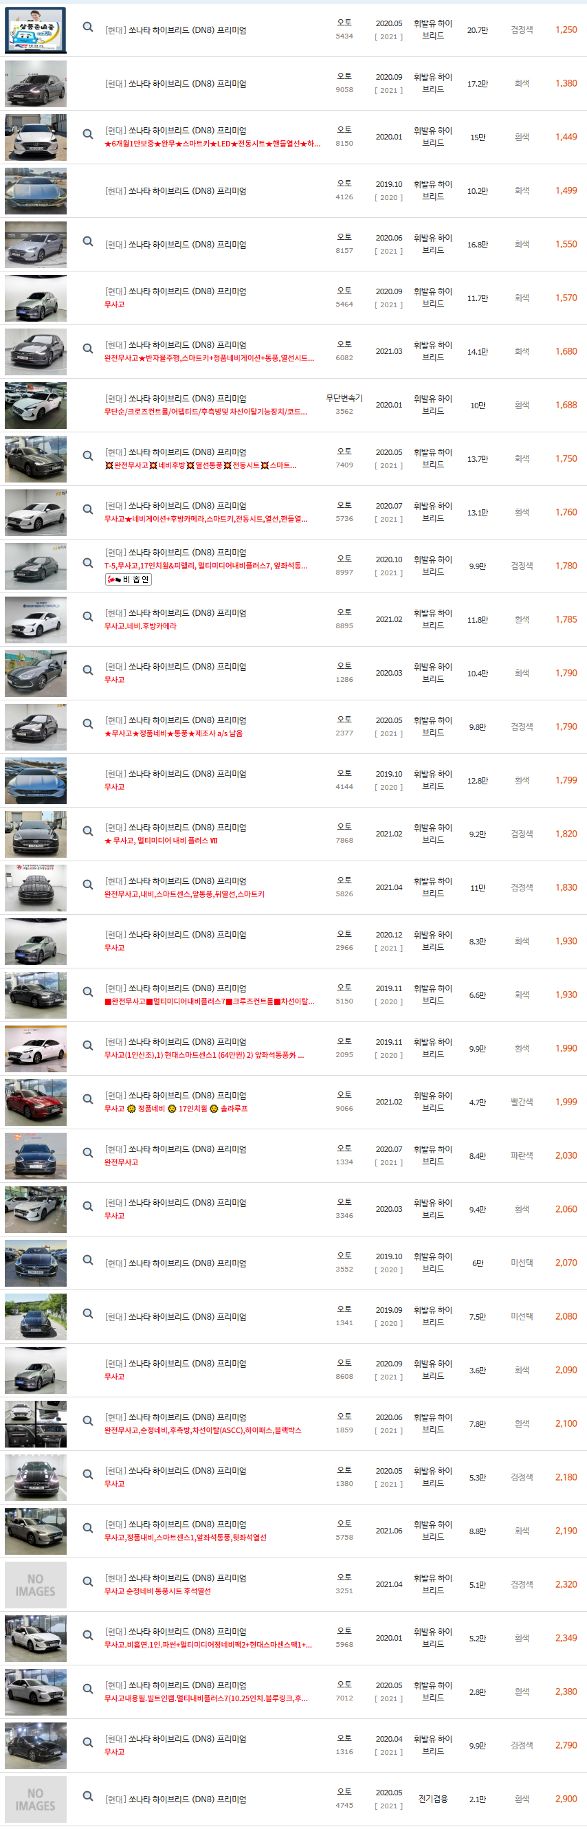The width and height of the screenshot is (587, 1829).
Task: Click red text '무사고.네비.후방카메라'
Action: pos(140,626)
